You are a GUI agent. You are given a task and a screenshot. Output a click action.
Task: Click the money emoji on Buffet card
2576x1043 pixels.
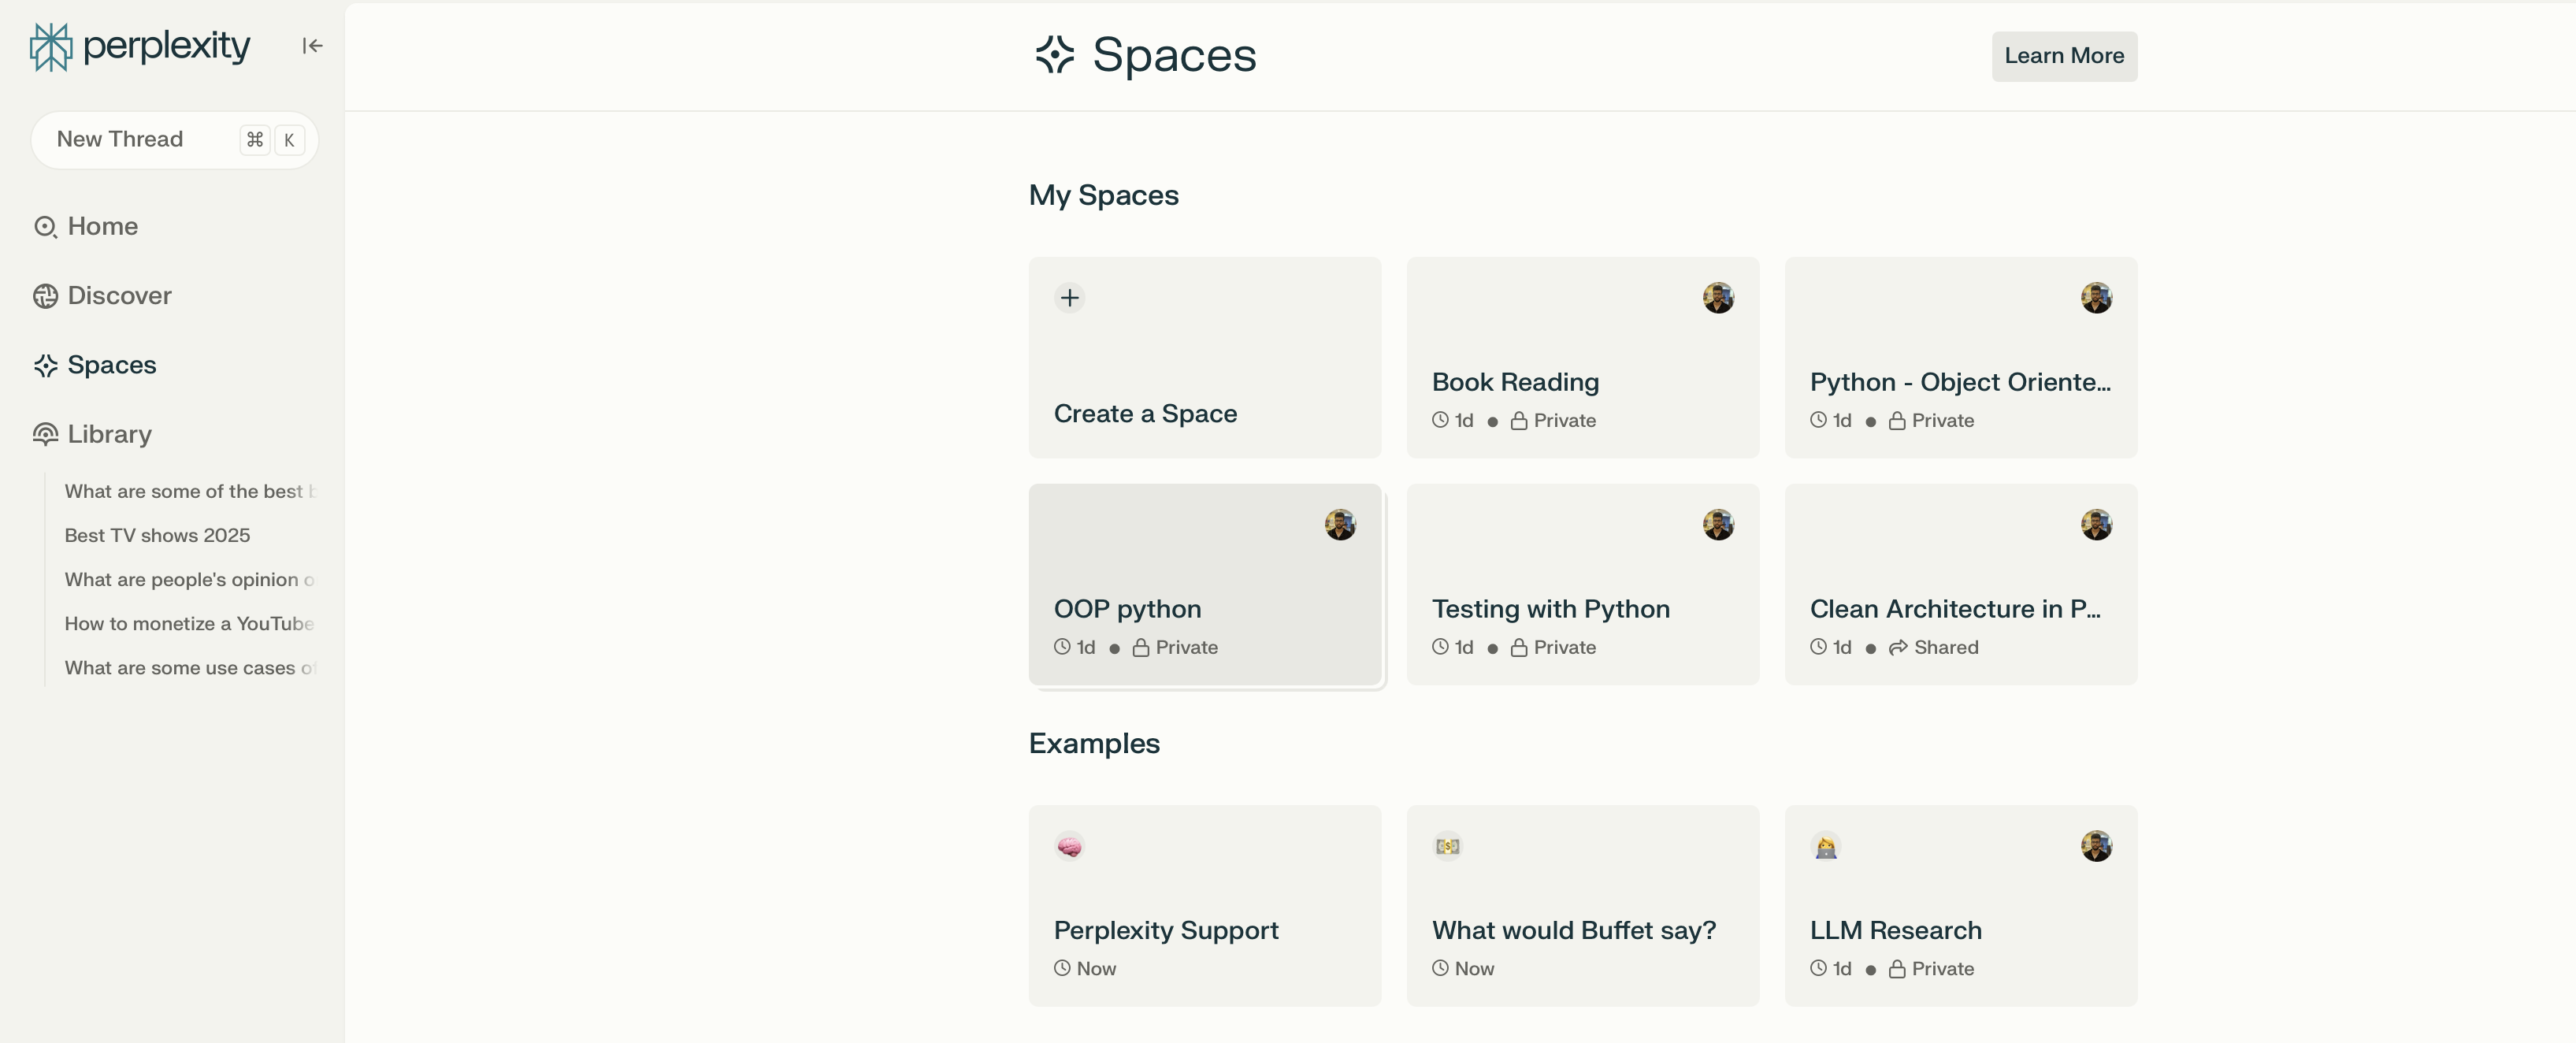(1447, 847)
